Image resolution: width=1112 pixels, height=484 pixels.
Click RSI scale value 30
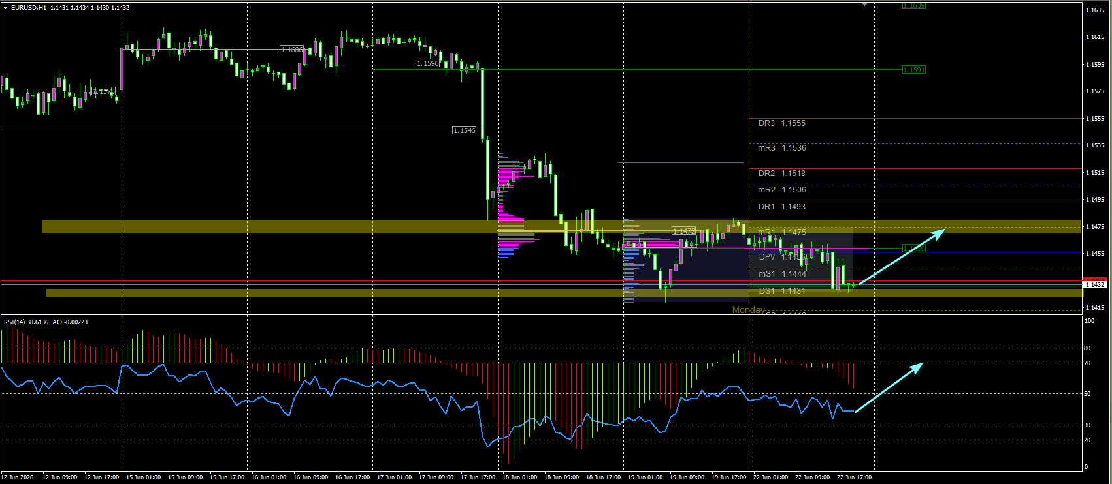coord(1087,425)
